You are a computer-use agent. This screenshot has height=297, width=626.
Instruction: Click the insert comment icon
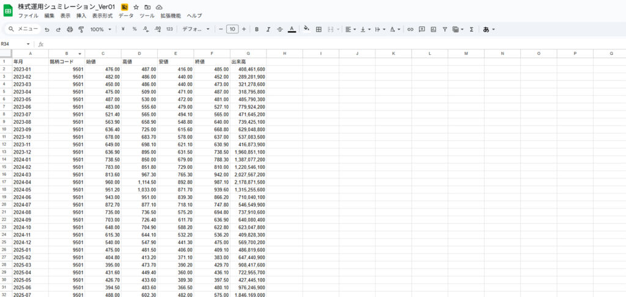tap(422, 29)
